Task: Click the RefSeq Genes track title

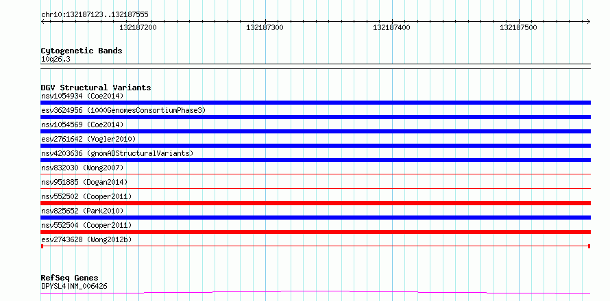Action: (x=69, y=278)
